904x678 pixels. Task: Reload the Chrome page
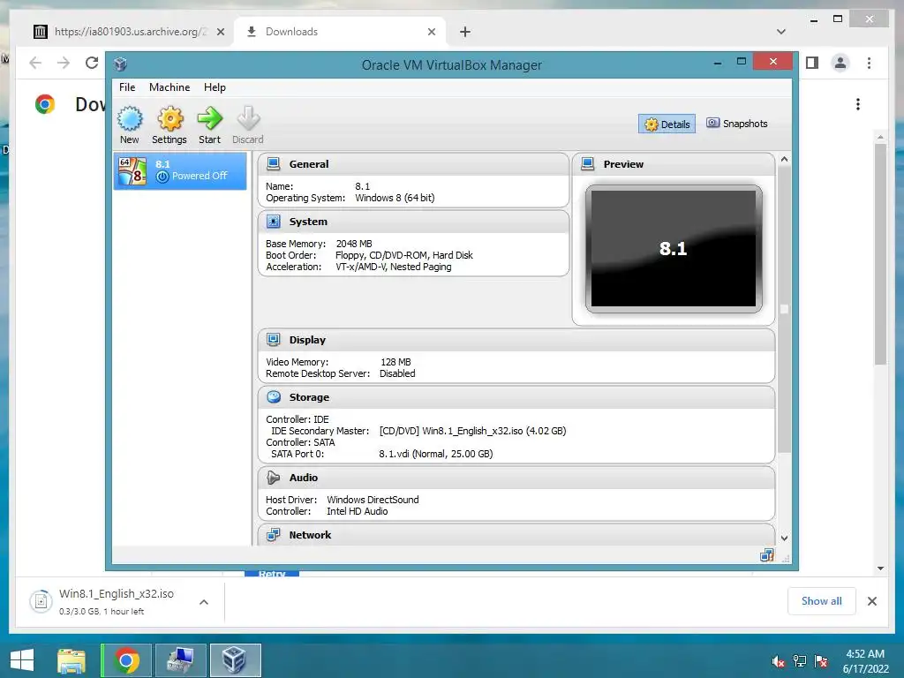92,63
